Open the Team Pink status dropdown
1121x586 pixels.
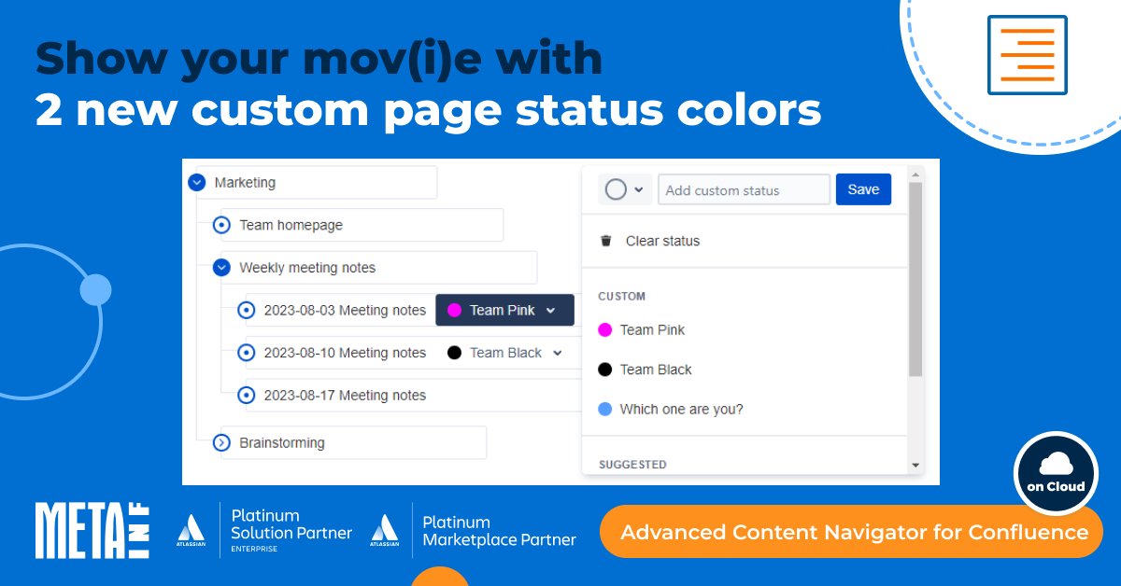pyautogui.click(x=504, y=311)
